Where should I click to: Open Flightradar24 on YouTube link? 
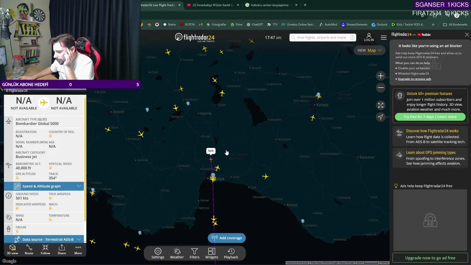point(411,35)
